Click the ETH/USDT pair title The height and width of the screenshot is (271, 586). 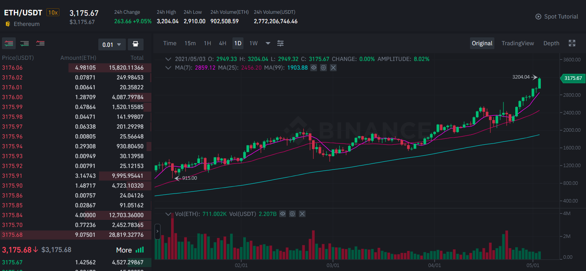pos(23,13)
